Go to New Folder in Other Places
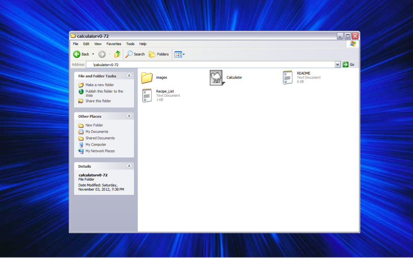Screen dimensions: 413x258 94,125
